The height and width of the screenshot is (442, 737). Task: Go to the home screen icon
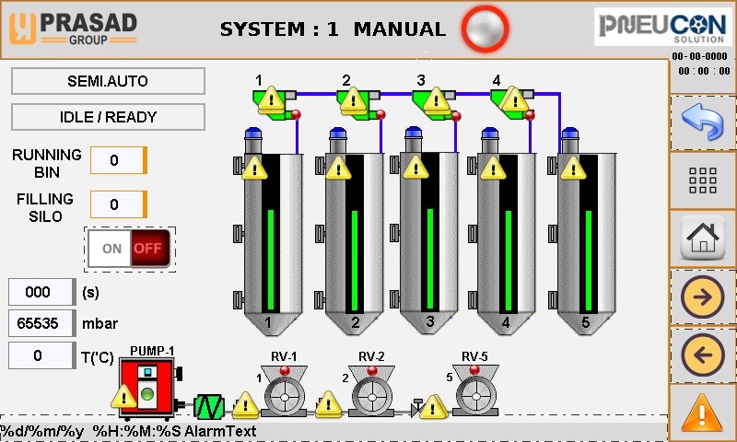pos(702,238)
